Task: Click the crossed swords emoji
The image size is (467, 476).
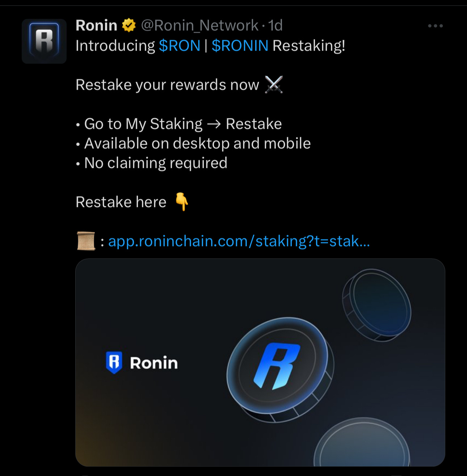Action: (274, 85)
